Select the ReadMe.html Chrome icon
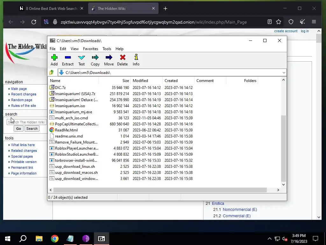Image resolution: width=326 pixels, height=245 pixels. [x=52, y=130]
